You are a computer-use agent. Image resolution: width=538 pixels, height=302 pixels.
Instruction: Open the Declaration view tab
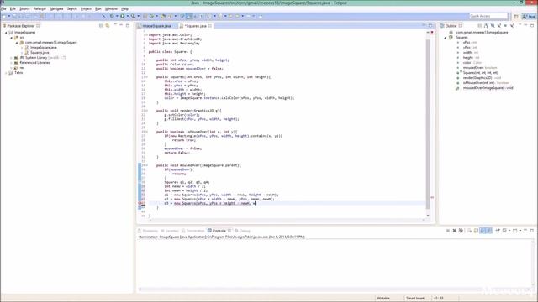[x=193, y=231]
